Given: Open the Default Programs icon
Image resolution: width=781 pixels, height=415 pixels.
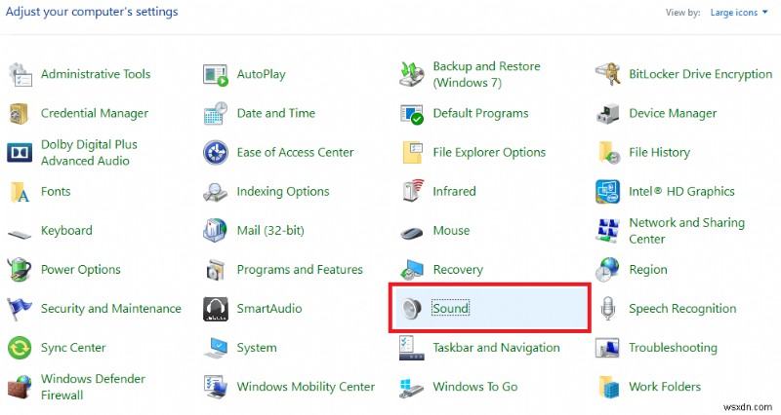Looking at the screenshot, I should pyautogui.click(x=412, y=114).
